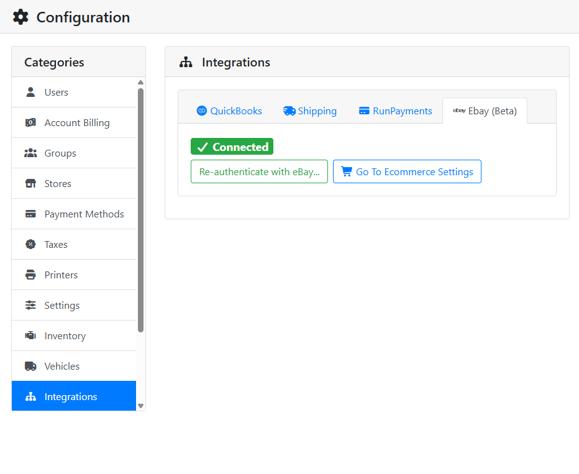Open the Shipping integration tab

pyautogui.click(x=309, y=111)
